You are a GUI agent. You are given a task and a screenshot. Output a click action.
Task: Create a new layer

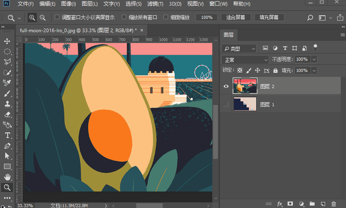[323, 204]
